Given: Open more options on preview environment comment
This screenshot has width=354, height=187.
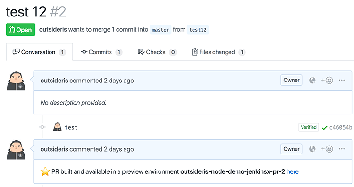Looking at the screenshot, I should point(342,149).
